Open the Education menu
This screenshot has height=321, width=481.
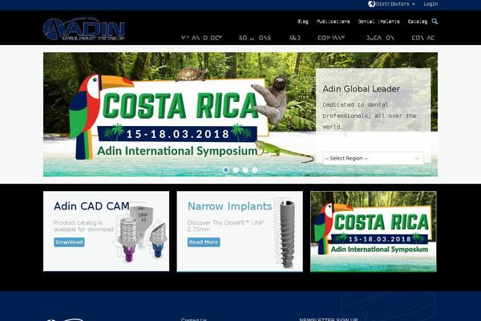378,38
